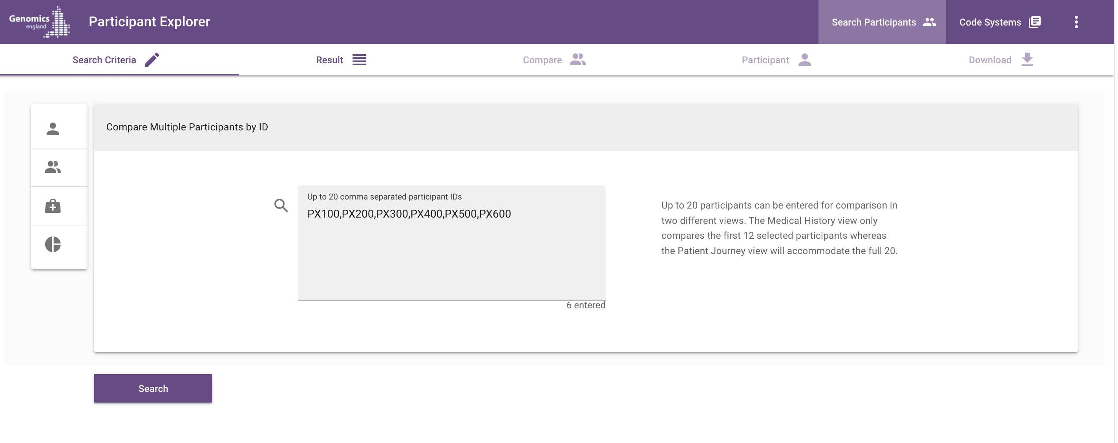The height and width of the screenshot is (443, 1118).
Task: Open the three-dot more options menu
Action: coord(1076,22)
